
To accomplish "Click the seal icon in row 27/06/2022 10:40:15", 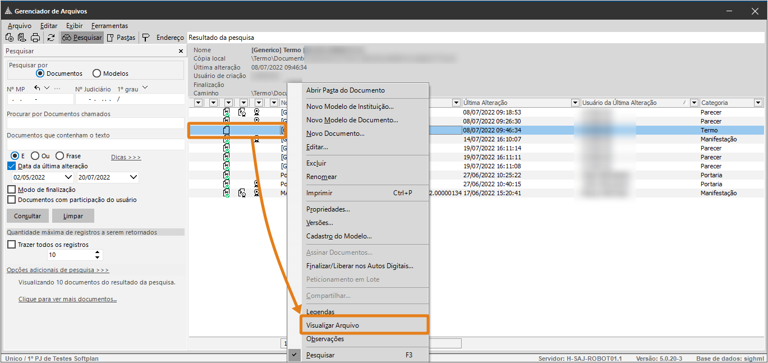I will (256, 184).
